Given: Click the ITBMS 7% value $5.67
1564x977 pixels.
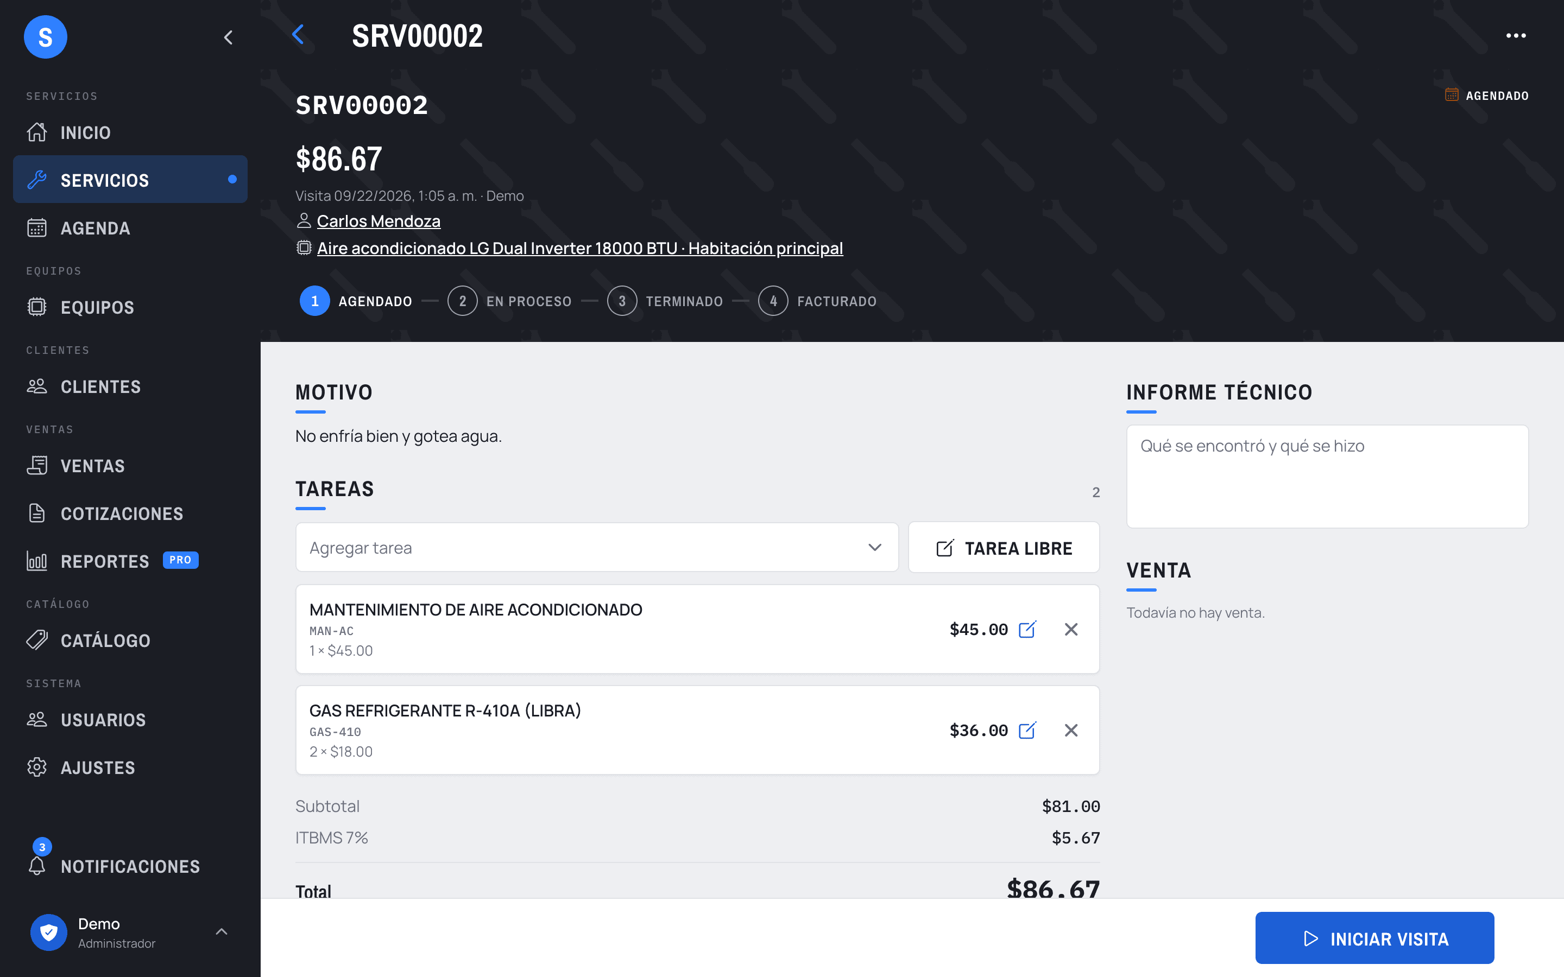Looking at the screenshot, I should (x=1075, y=838).
